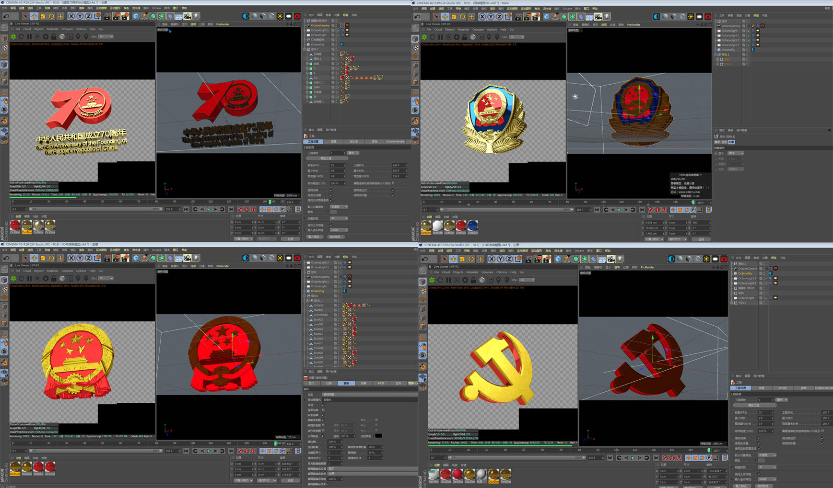The height and width of the screenshot is (488, 833).
Task: Click lock icon in hammer-sickle Live Viewer
Action: pos(473,280)
